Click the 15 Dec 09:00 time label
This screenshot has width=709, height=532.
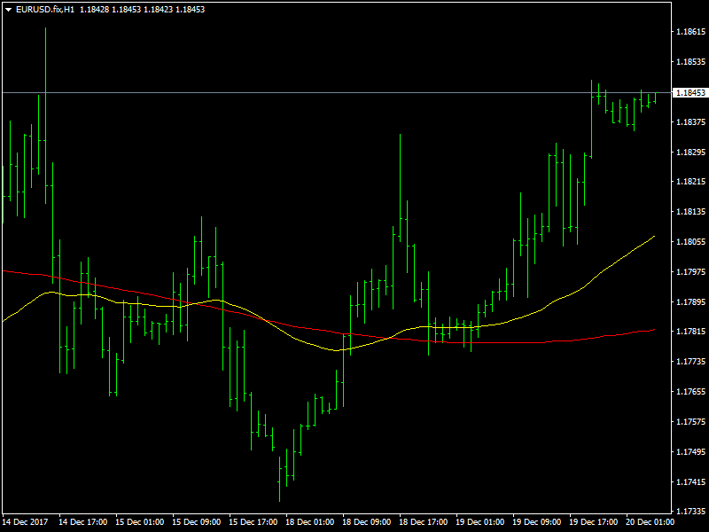197,522
